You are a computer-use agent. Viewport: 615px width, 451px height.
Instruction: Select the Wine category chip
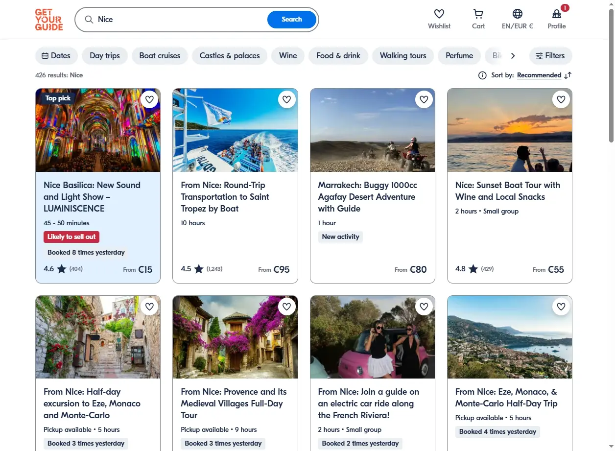288,56
